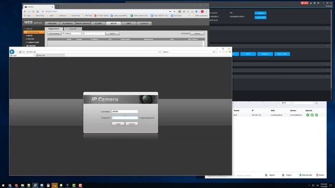This screenshot has width=335, height=188.
Task: Click the Login button in IP Camera dialog
Action: point(118,124)
